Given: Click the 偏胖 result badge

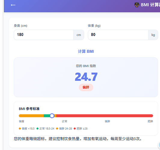Looking at the screenshot, I should coord(86,87).
